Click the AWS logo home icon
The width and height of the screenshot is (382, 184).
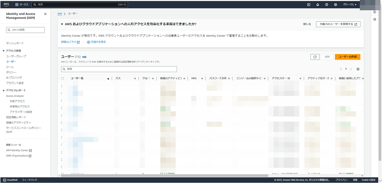click(x=6, y=4)
